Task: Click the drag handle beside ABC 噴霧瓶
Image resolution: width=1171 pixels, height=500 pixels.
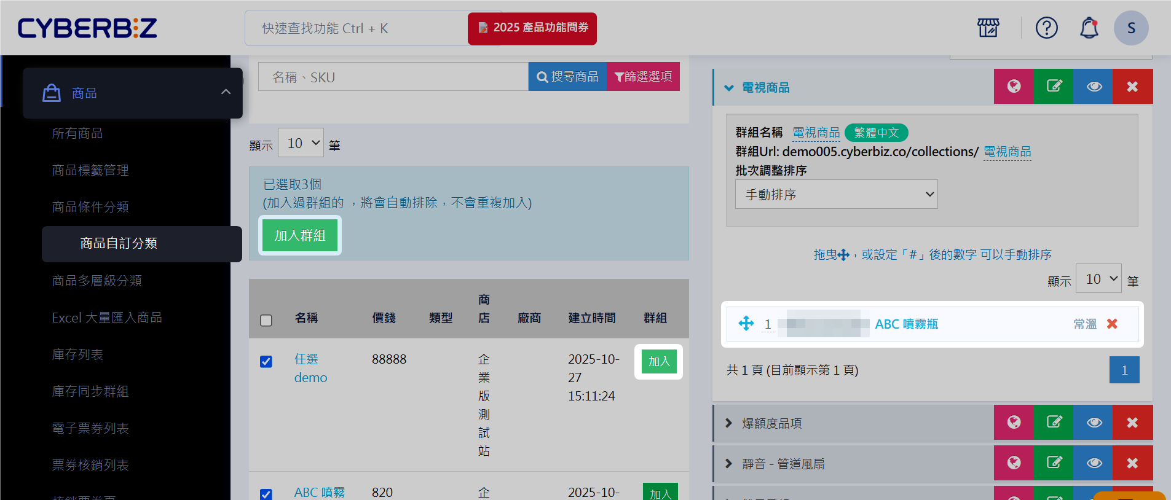Action: pyautogui.click(x=746, y=323)
